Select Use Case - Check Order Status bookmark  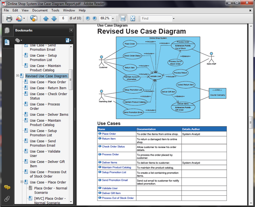(x=49, y=96)
